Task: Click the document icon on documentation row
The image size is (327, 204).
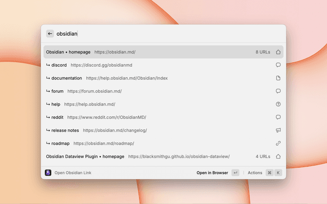Action: 278,78
